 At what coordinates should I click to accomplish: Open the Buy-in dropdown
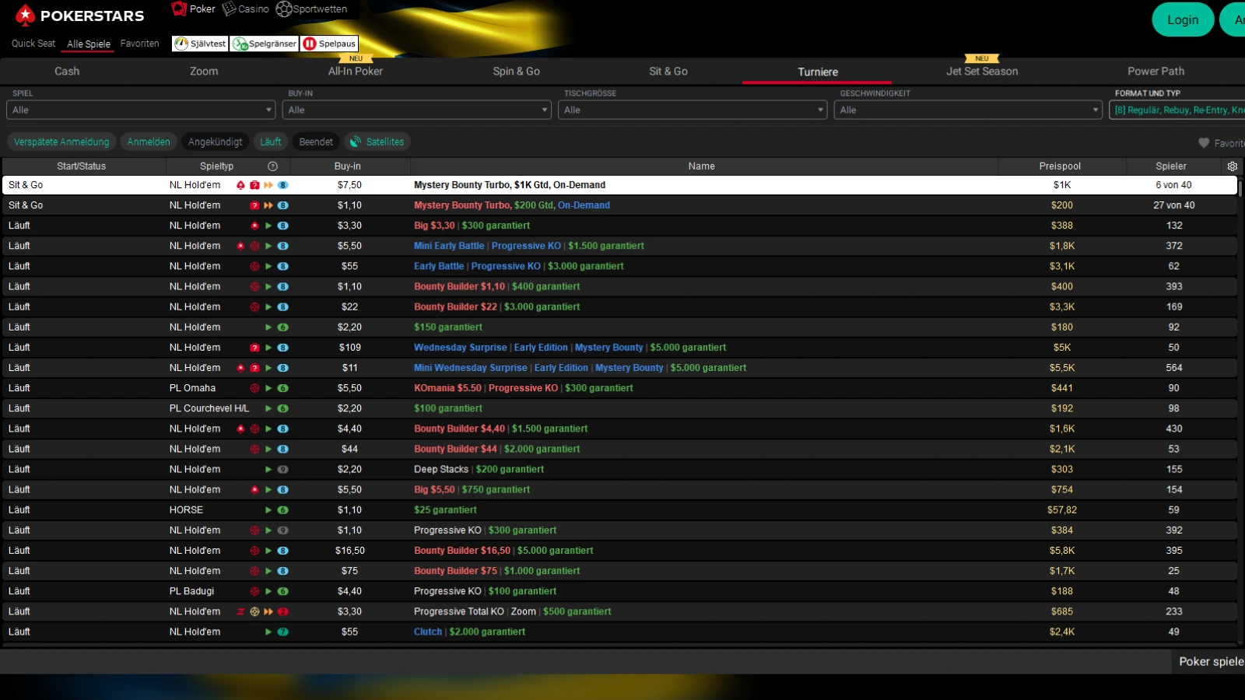(417, 110)
